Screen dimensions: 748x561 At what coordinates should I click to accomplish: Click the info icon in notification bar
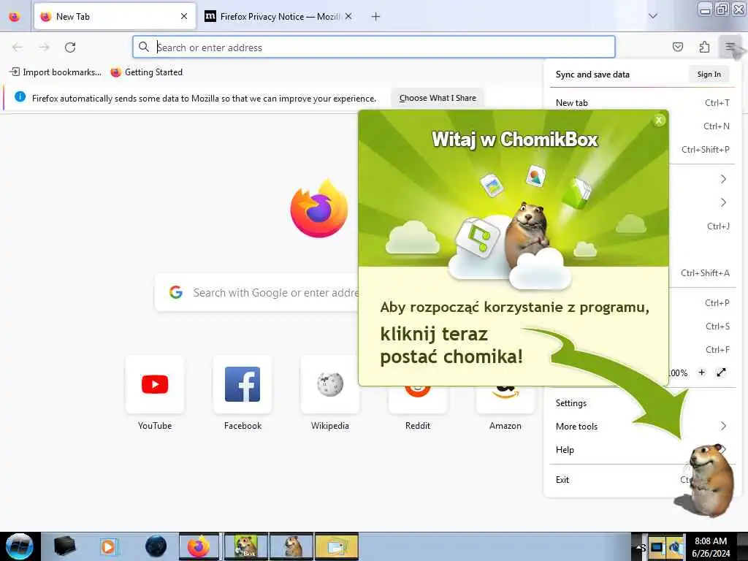click(x=20, y=97)
